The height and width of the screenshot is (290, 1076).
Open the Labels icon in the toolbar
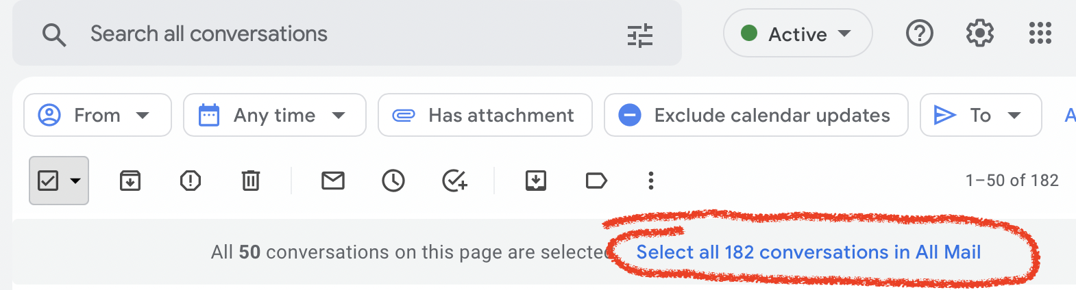tap(596, 181)
